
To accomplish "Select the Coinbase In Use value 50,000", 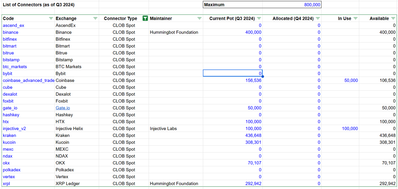I will tap(351, 80).
